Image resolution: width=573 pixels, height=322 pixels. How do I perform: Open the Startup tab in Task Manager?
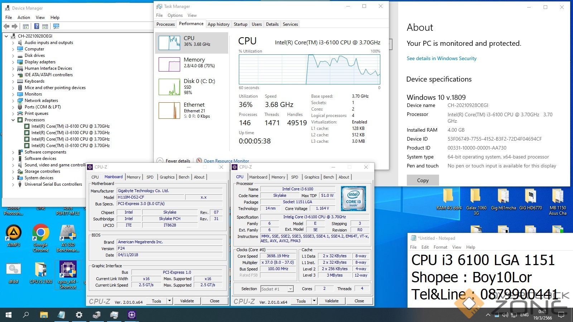[x=240, y=24]
